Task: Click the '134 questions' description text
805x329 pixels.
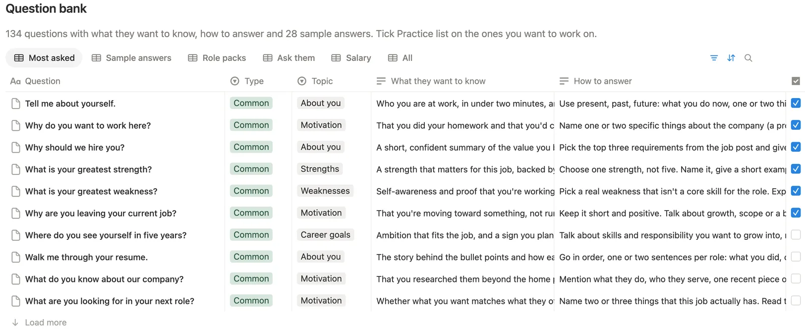Action: [x=301, y=34]
